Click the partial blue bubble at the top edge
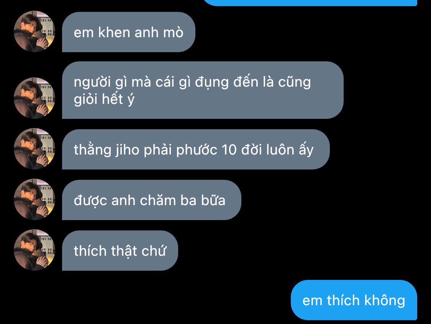 311,3
